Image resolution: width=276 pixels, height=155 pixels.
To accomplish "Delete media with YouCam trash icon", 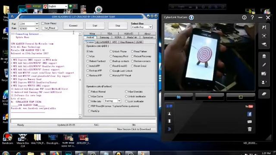I will coord(249,129).
